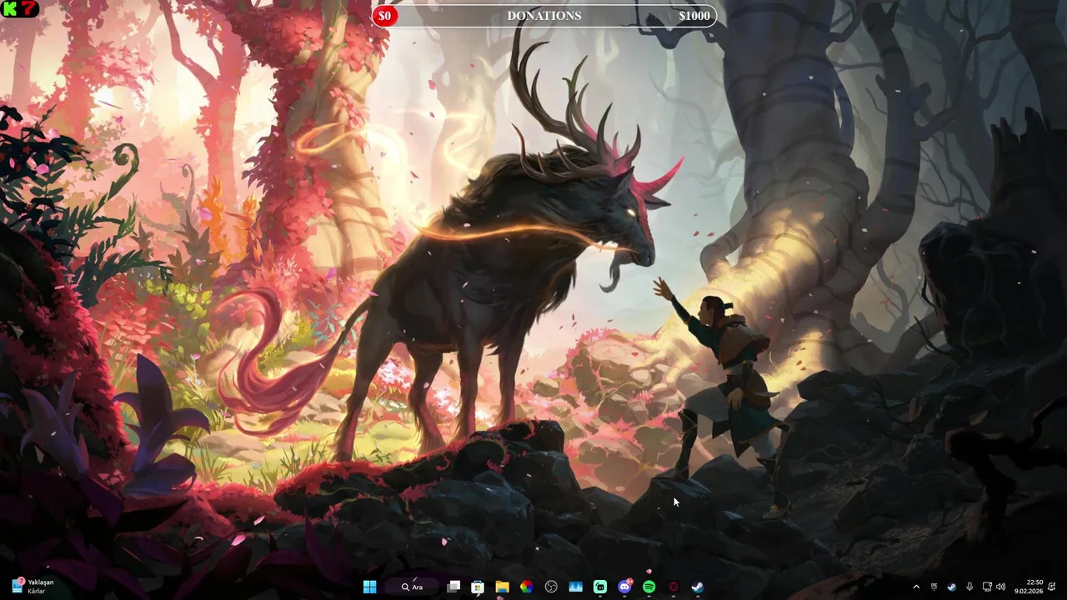Open File Explorer from the taskbar
This screenshot has height=600, width=1067.
click(502, 587)
